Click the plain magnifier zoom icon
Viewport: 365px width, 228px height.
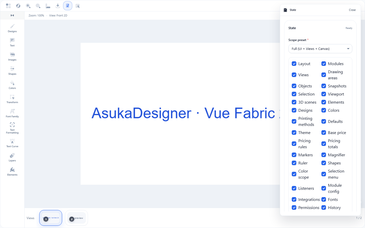(38, 6)
